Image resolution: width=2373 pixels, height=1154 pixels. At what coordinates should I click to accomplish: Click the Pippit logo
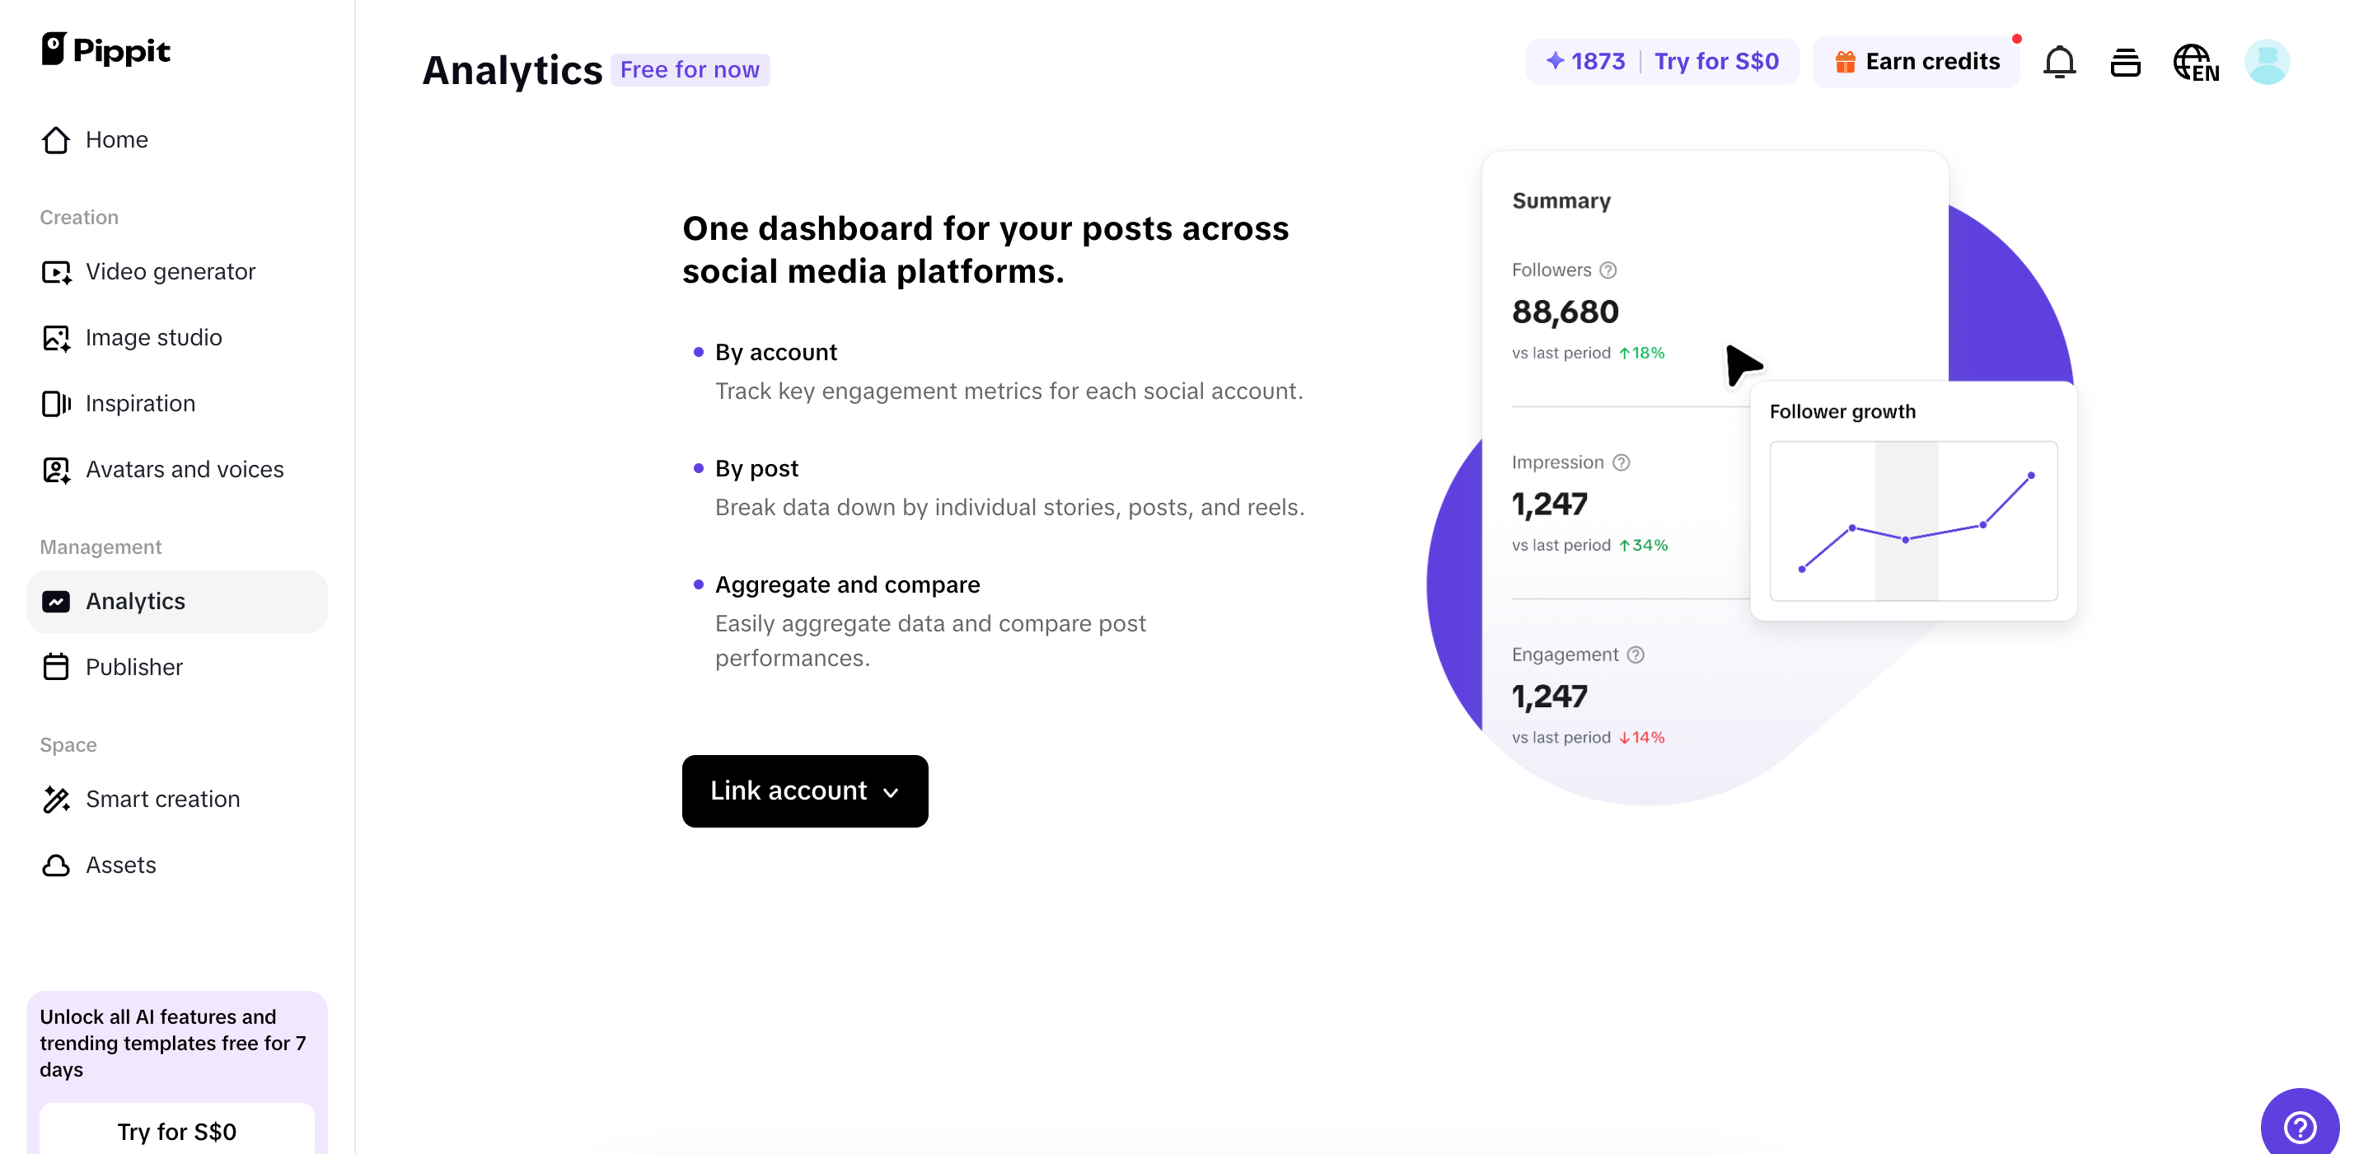[106, 49]
